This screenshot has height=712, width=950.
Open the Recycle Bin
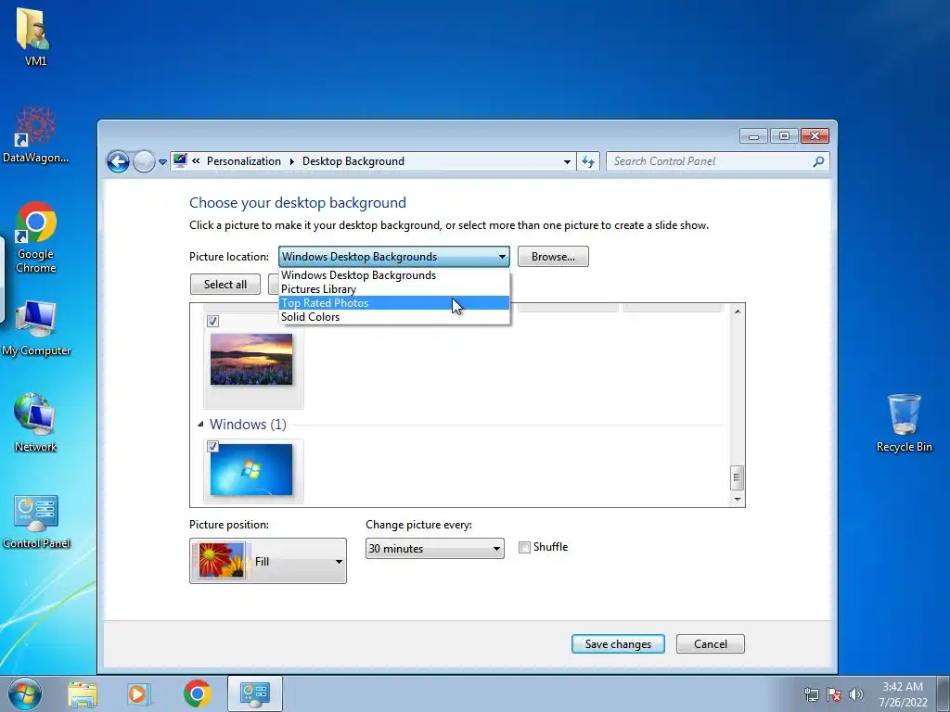[904, 423]
